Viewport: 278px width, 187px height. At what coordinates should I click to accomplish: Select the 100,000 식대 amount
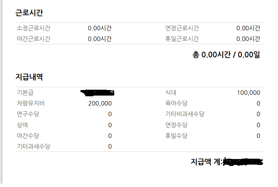248,92
